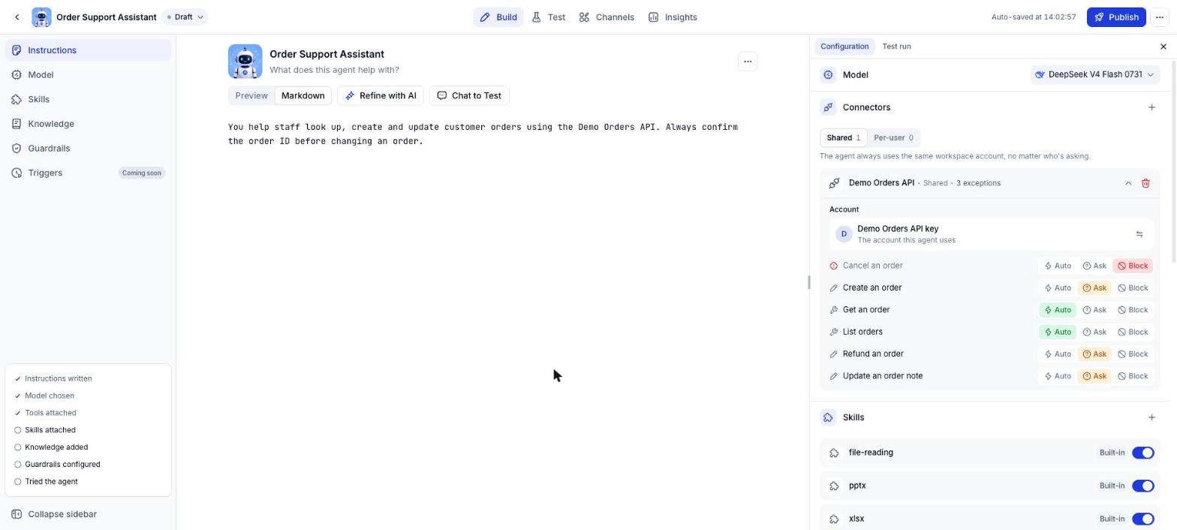The width and height of the screenshot is (1177, 530).
Task: Open the Test run panel tab
Action: tap(896, 47)
